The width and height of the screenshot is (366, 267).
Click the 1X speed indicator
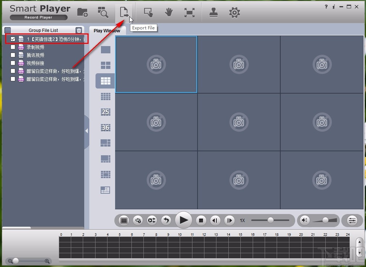coord(242,220)
